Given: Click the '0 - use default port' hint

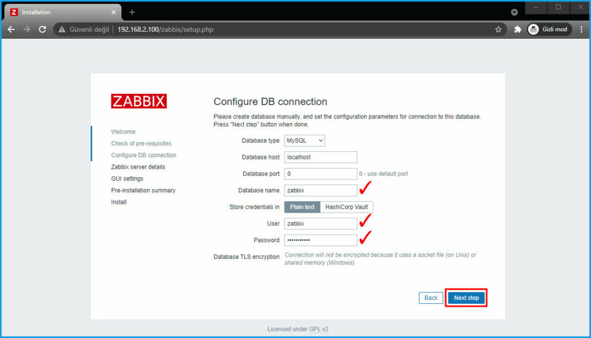Looking at the screenshot, I should click(383, 174).
